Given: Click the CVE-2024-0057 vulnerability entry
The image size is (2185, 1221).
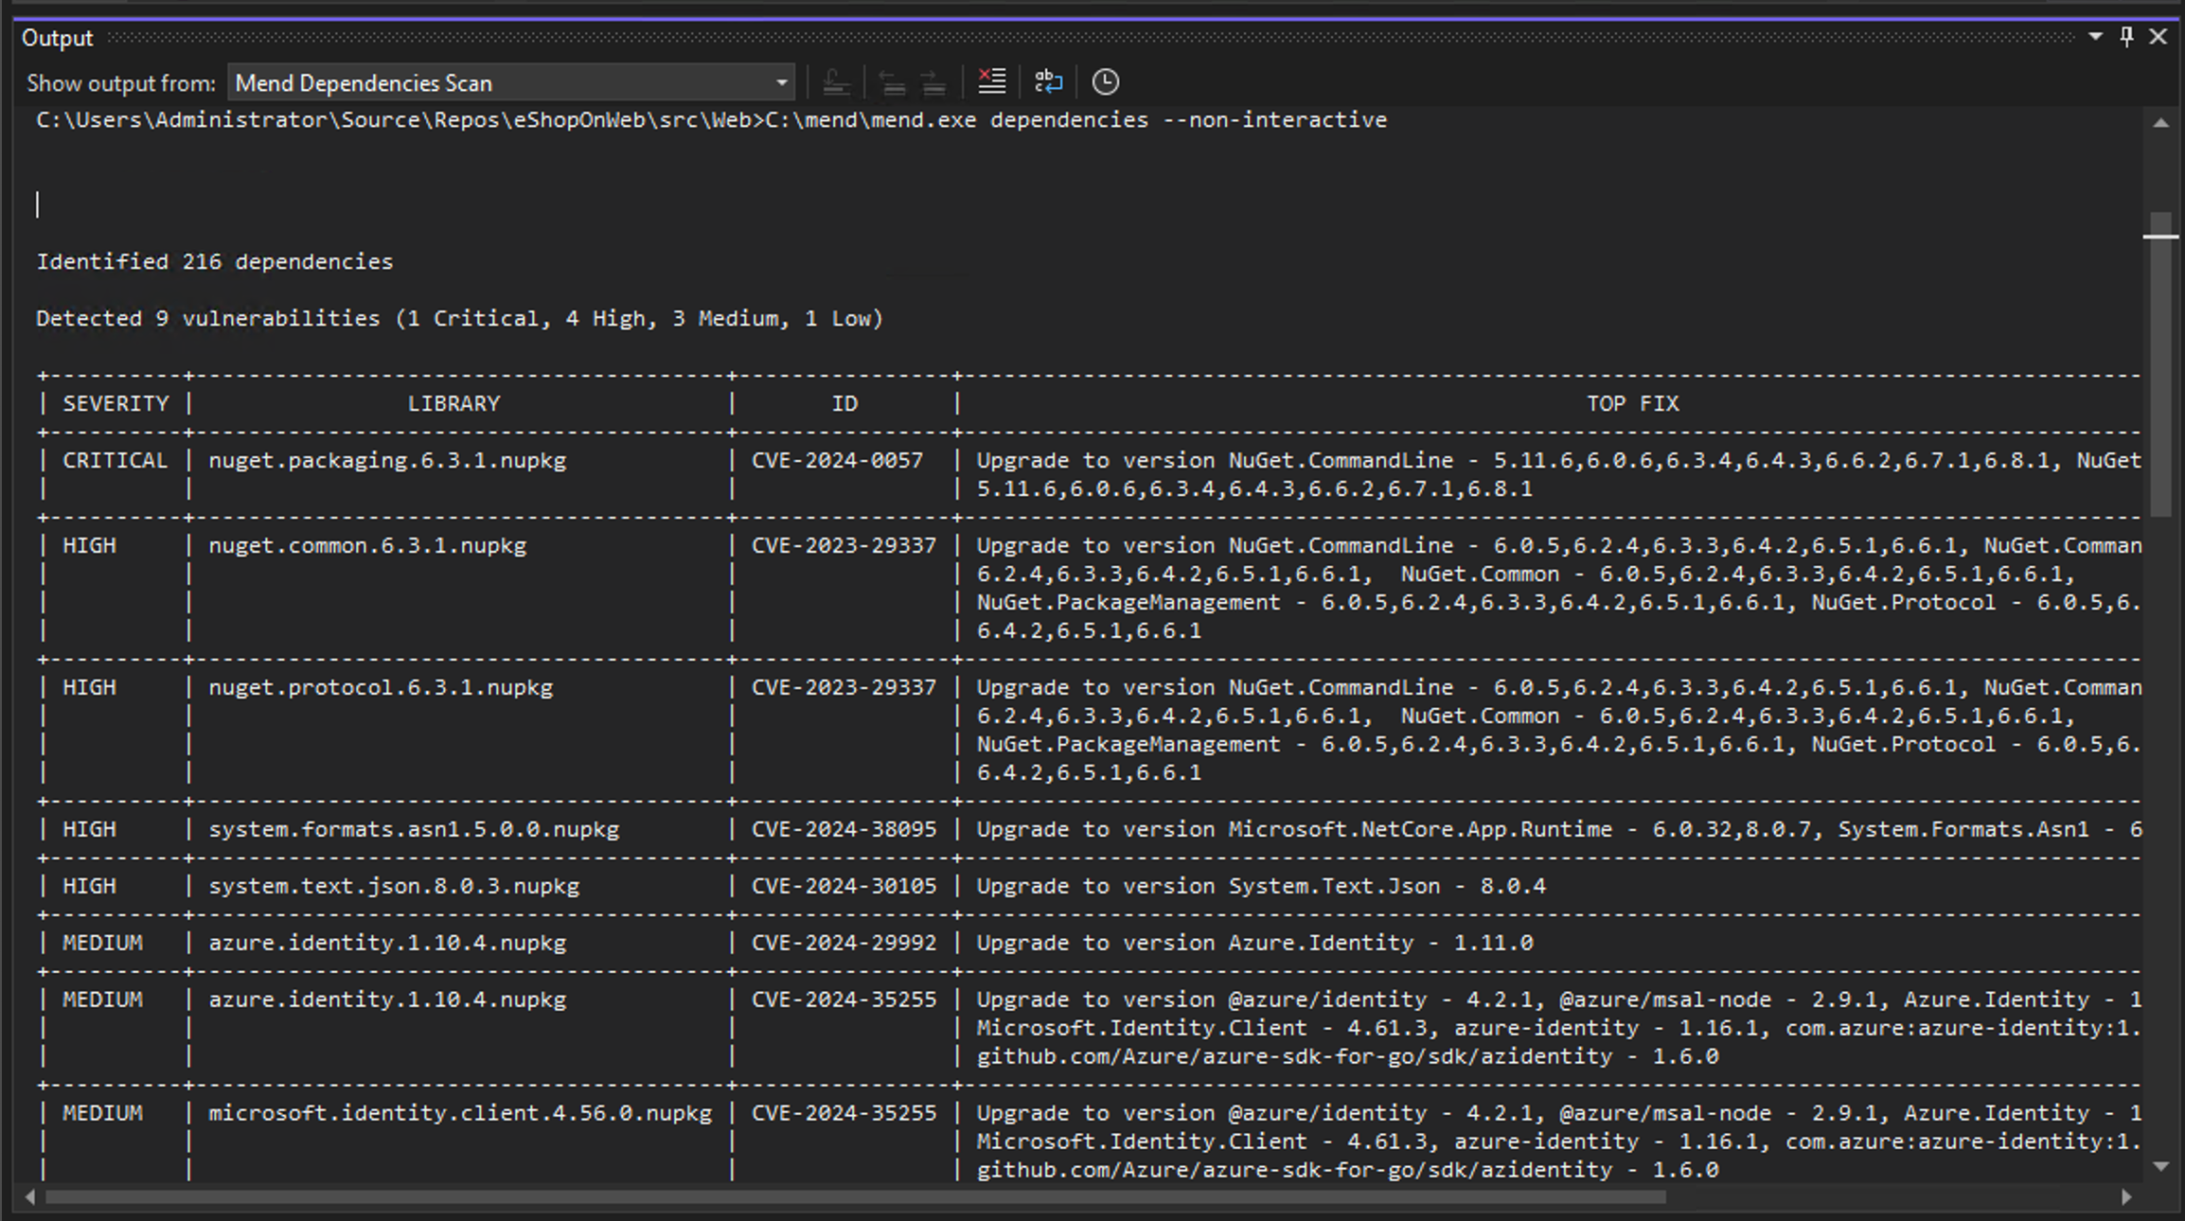Looking at the screenshot, I should click(837, 460).
